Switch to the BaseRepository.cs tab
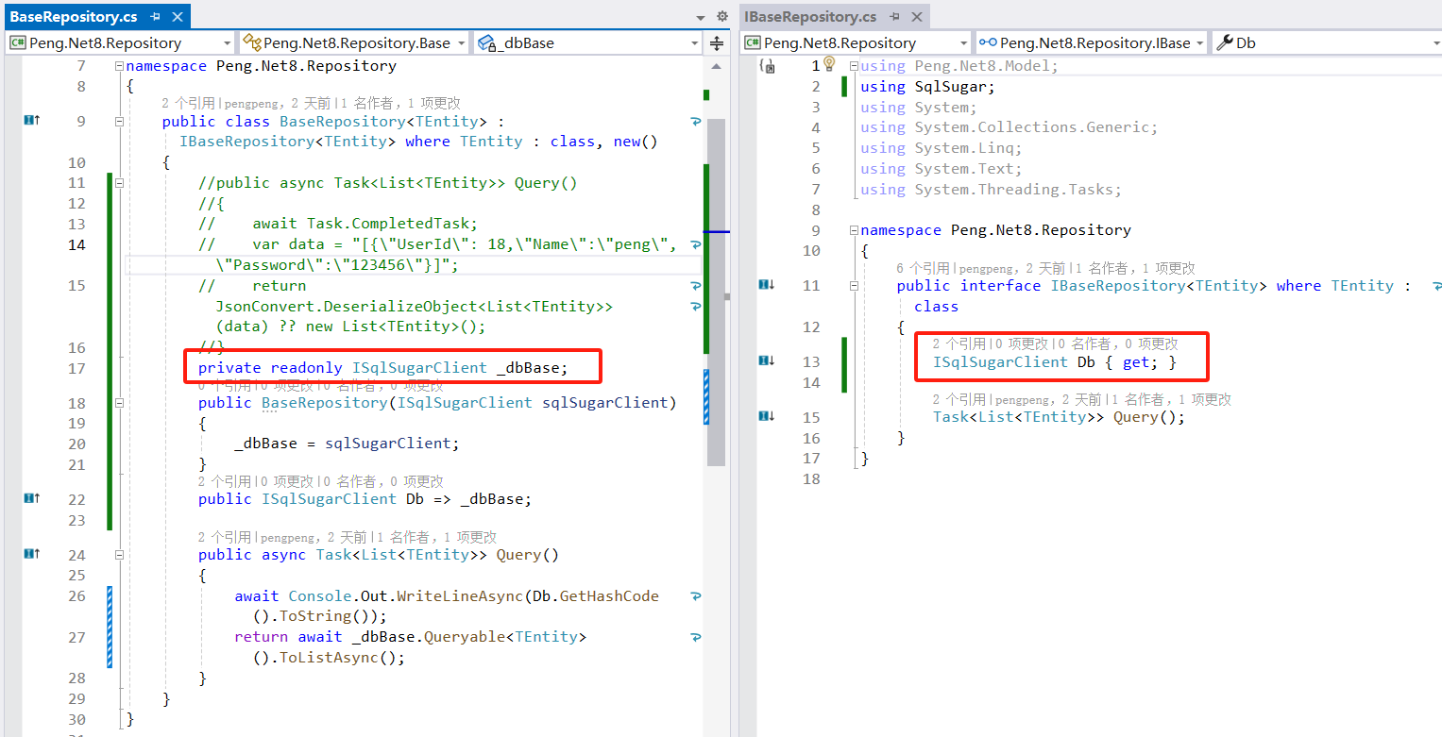Screen dimensions: 1442x737 pos(74,17)
